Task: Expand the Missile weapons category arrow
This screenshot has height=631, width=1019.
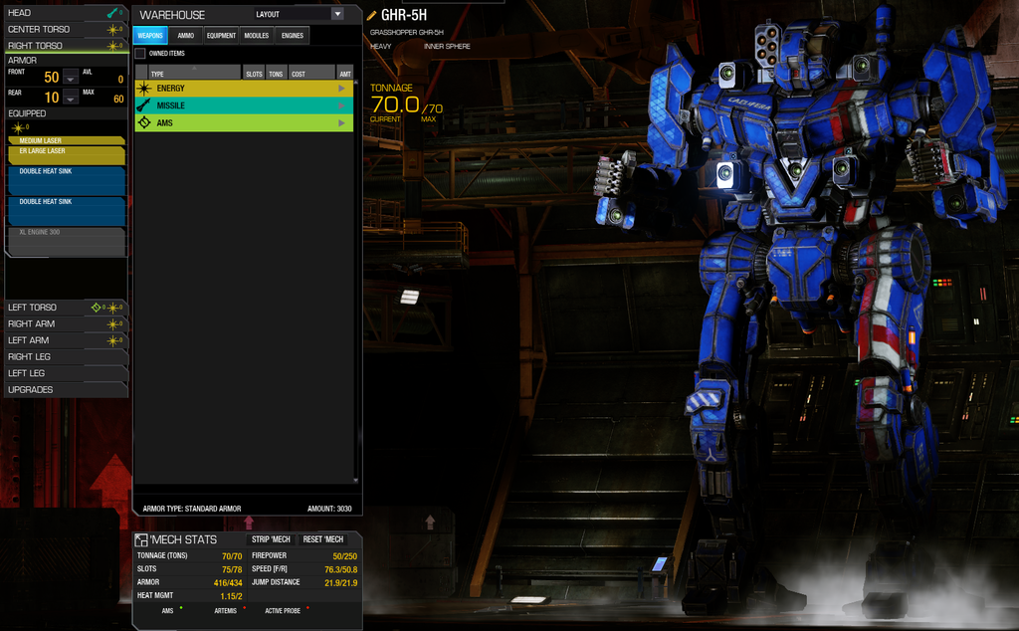Action: [x=342, y=105]
